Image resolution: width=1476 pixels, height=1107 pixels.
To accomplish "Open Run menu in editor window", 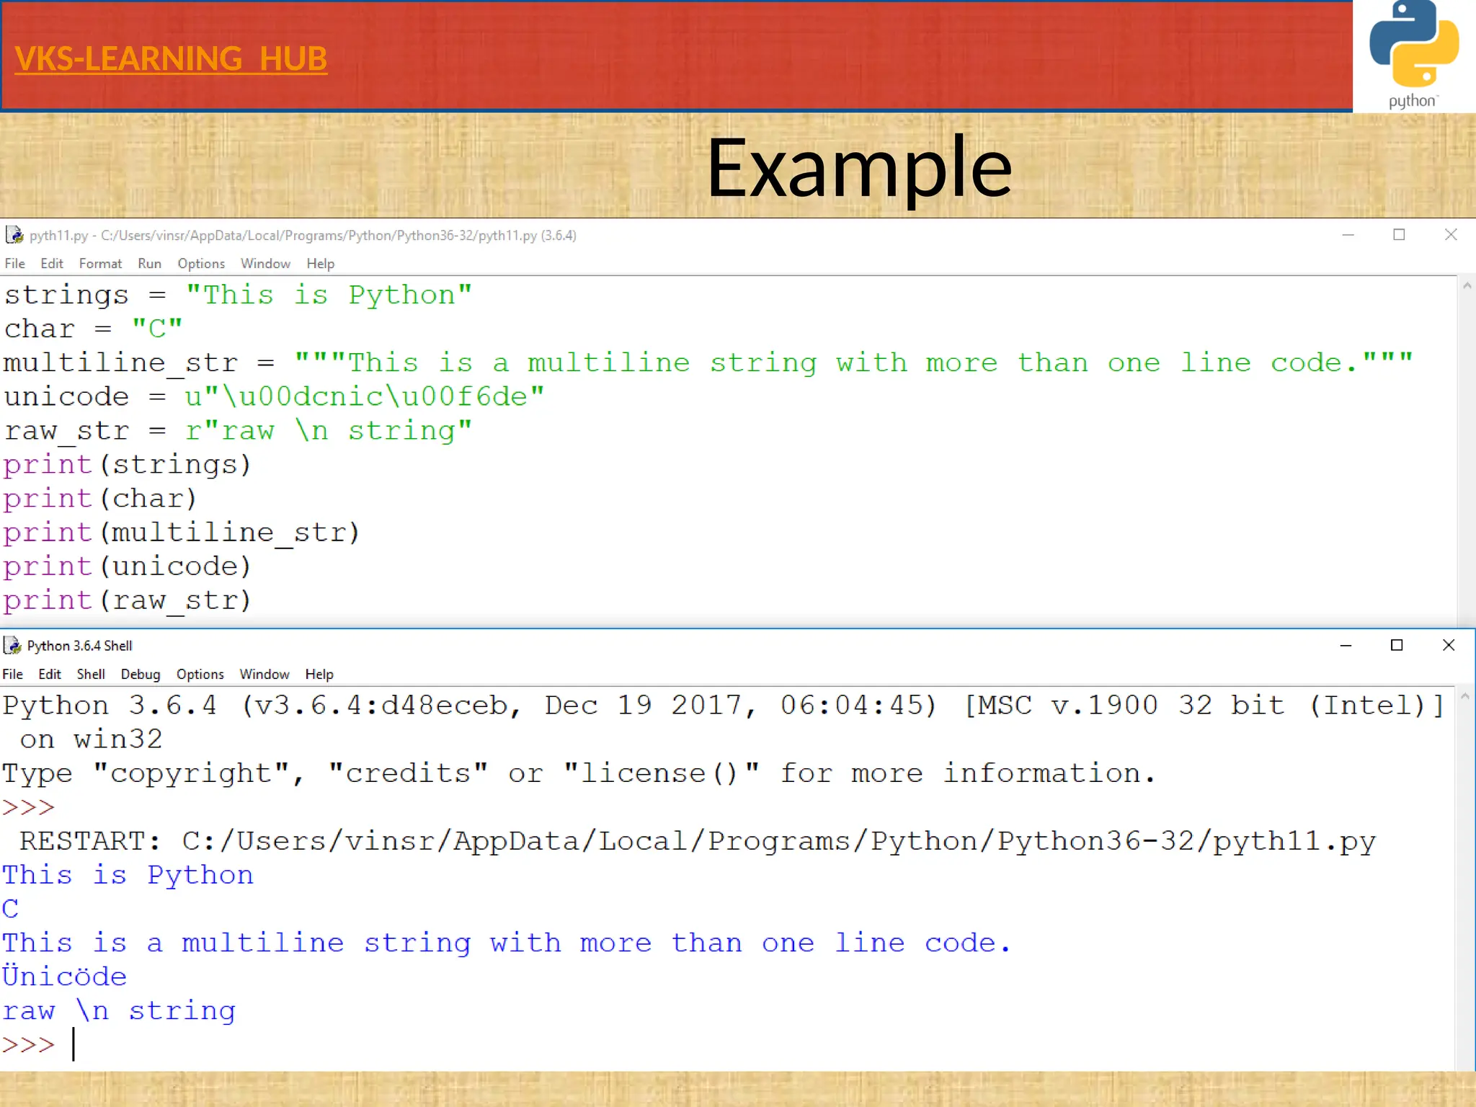I will pyautogui.click(x=149, y=264).
